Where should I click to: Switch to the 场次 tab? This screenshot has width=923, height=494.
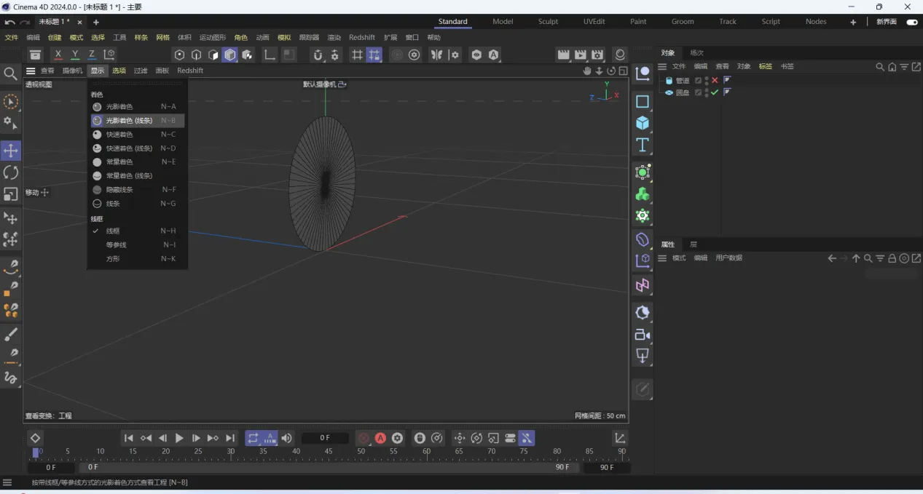point(697,53)
